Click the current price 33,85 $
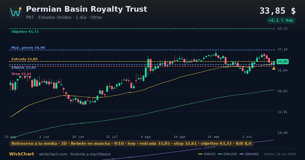The image size is (305, 160). pos(278,11)
